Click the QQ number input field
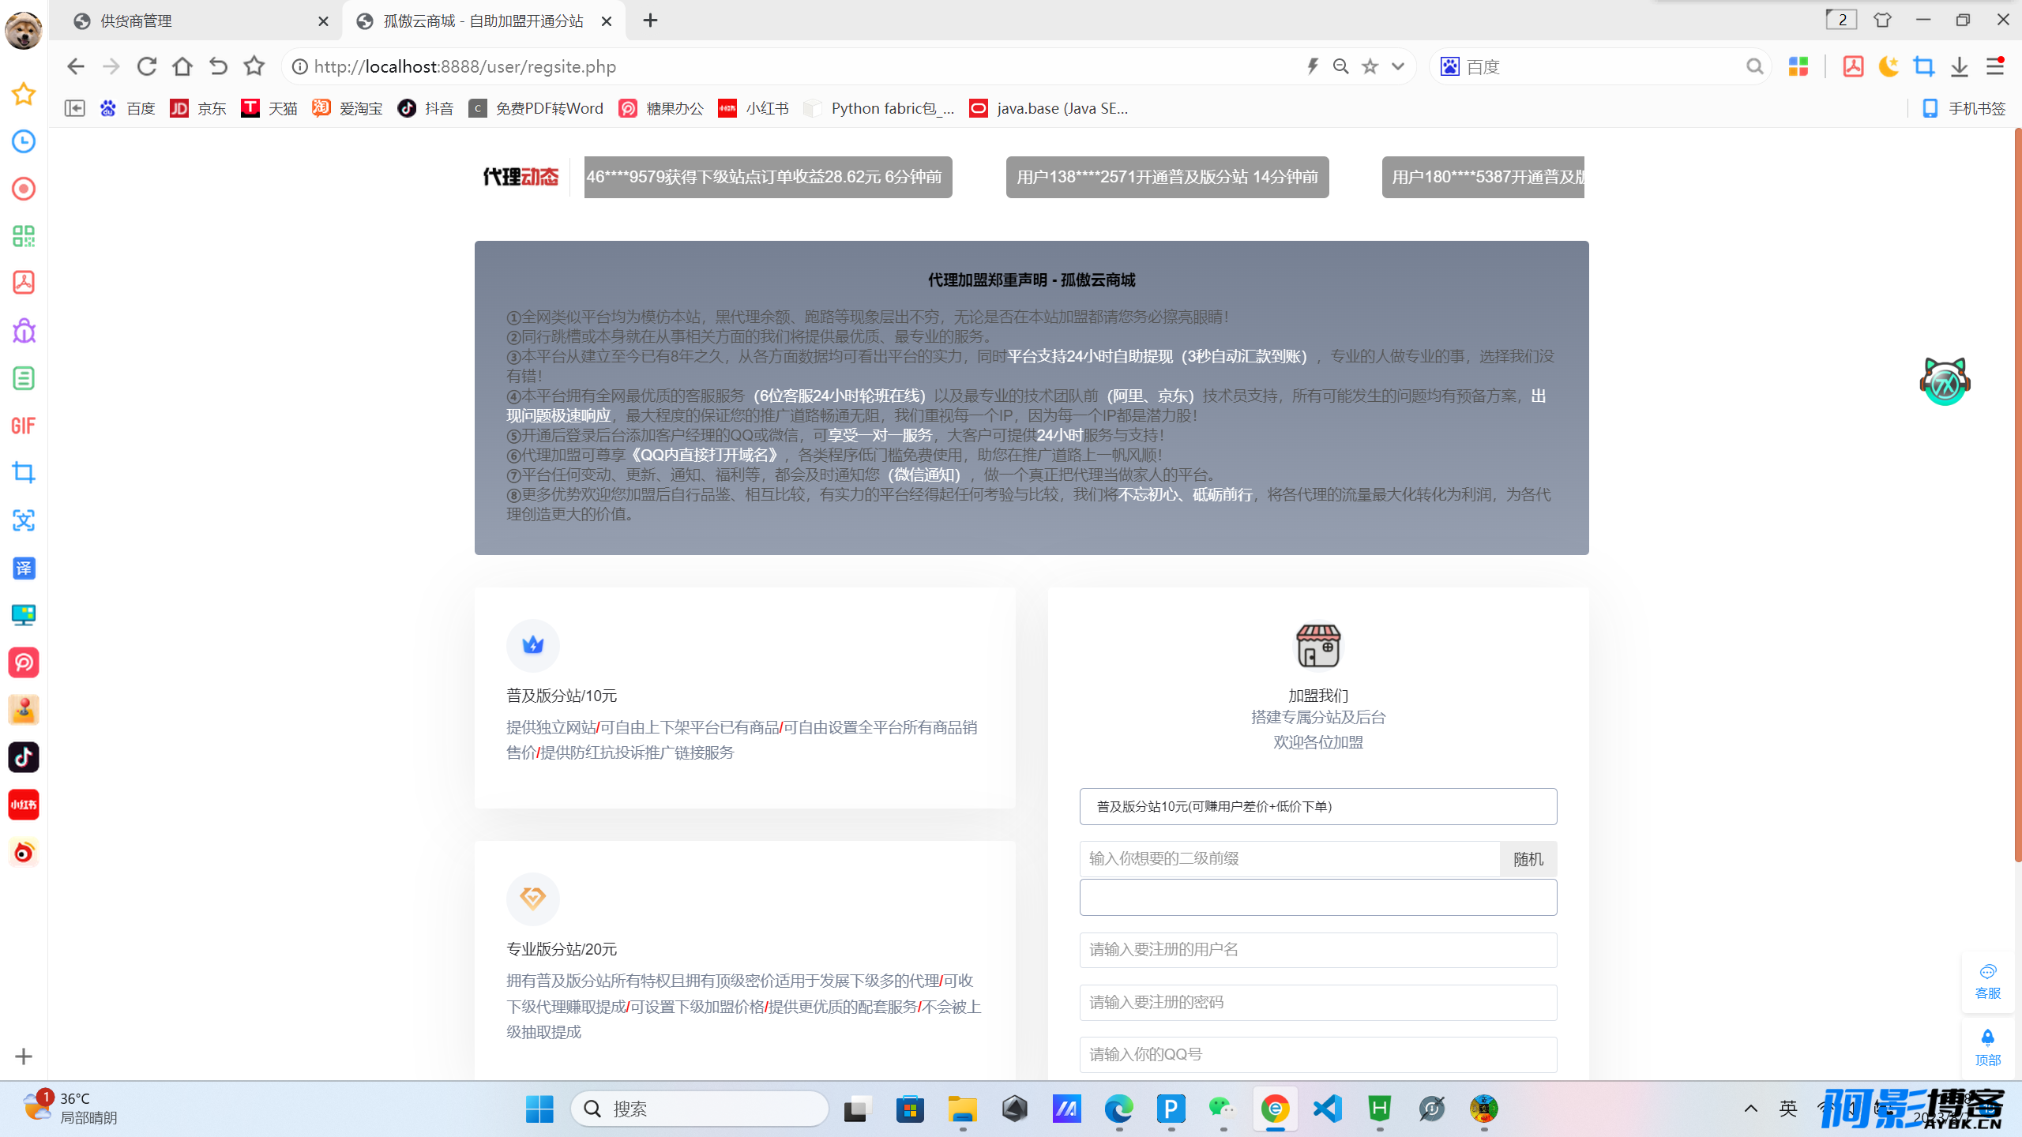Viewport: 2022px width, 1137px height. (x=1318, y=1055)
